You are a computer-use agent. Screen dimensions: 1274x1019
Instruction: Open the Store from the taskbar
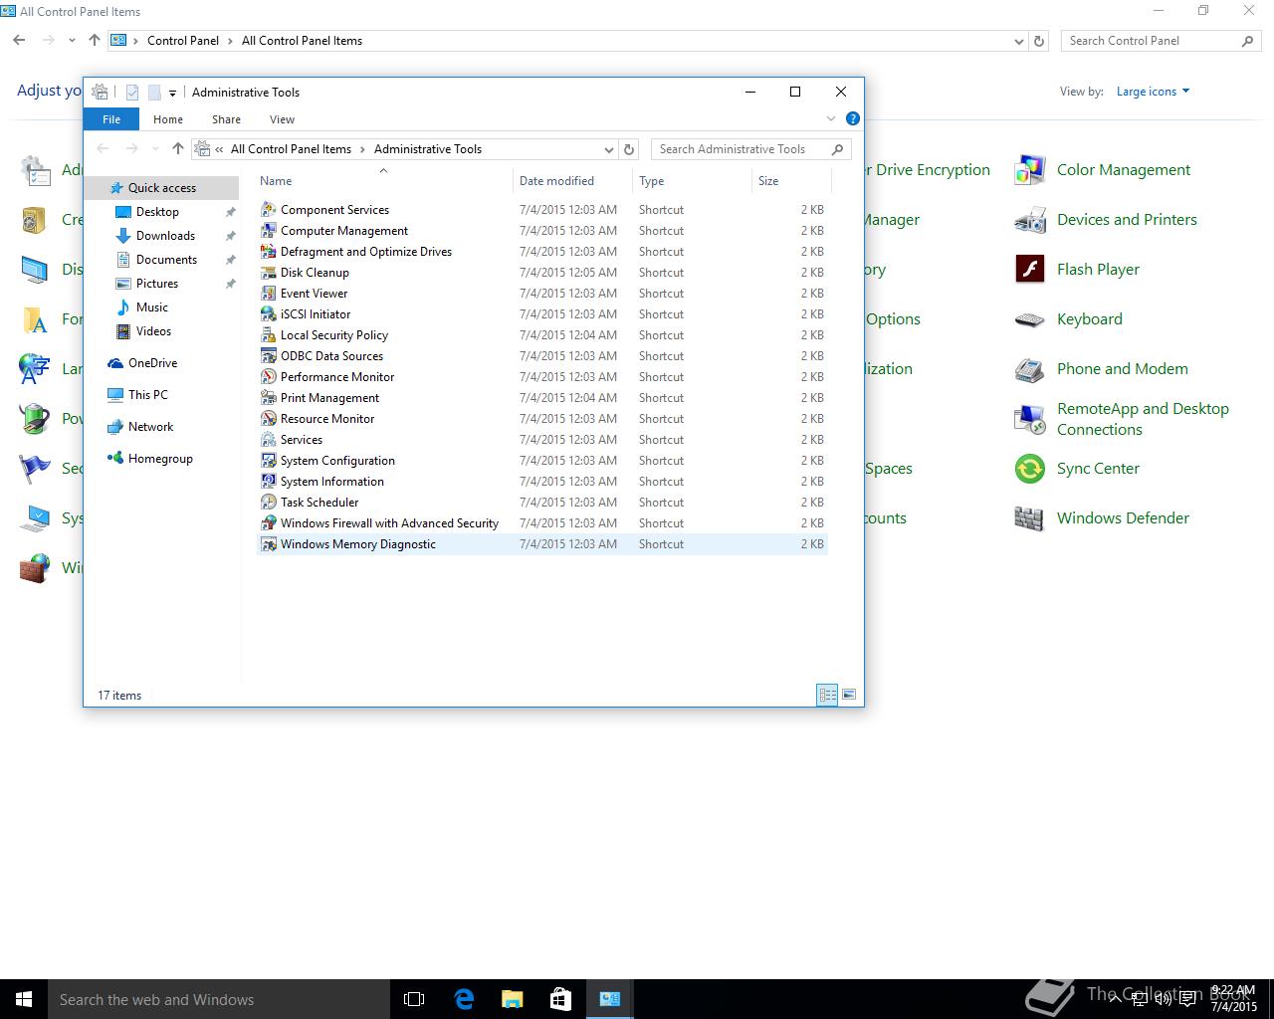[x=561, y=999]
